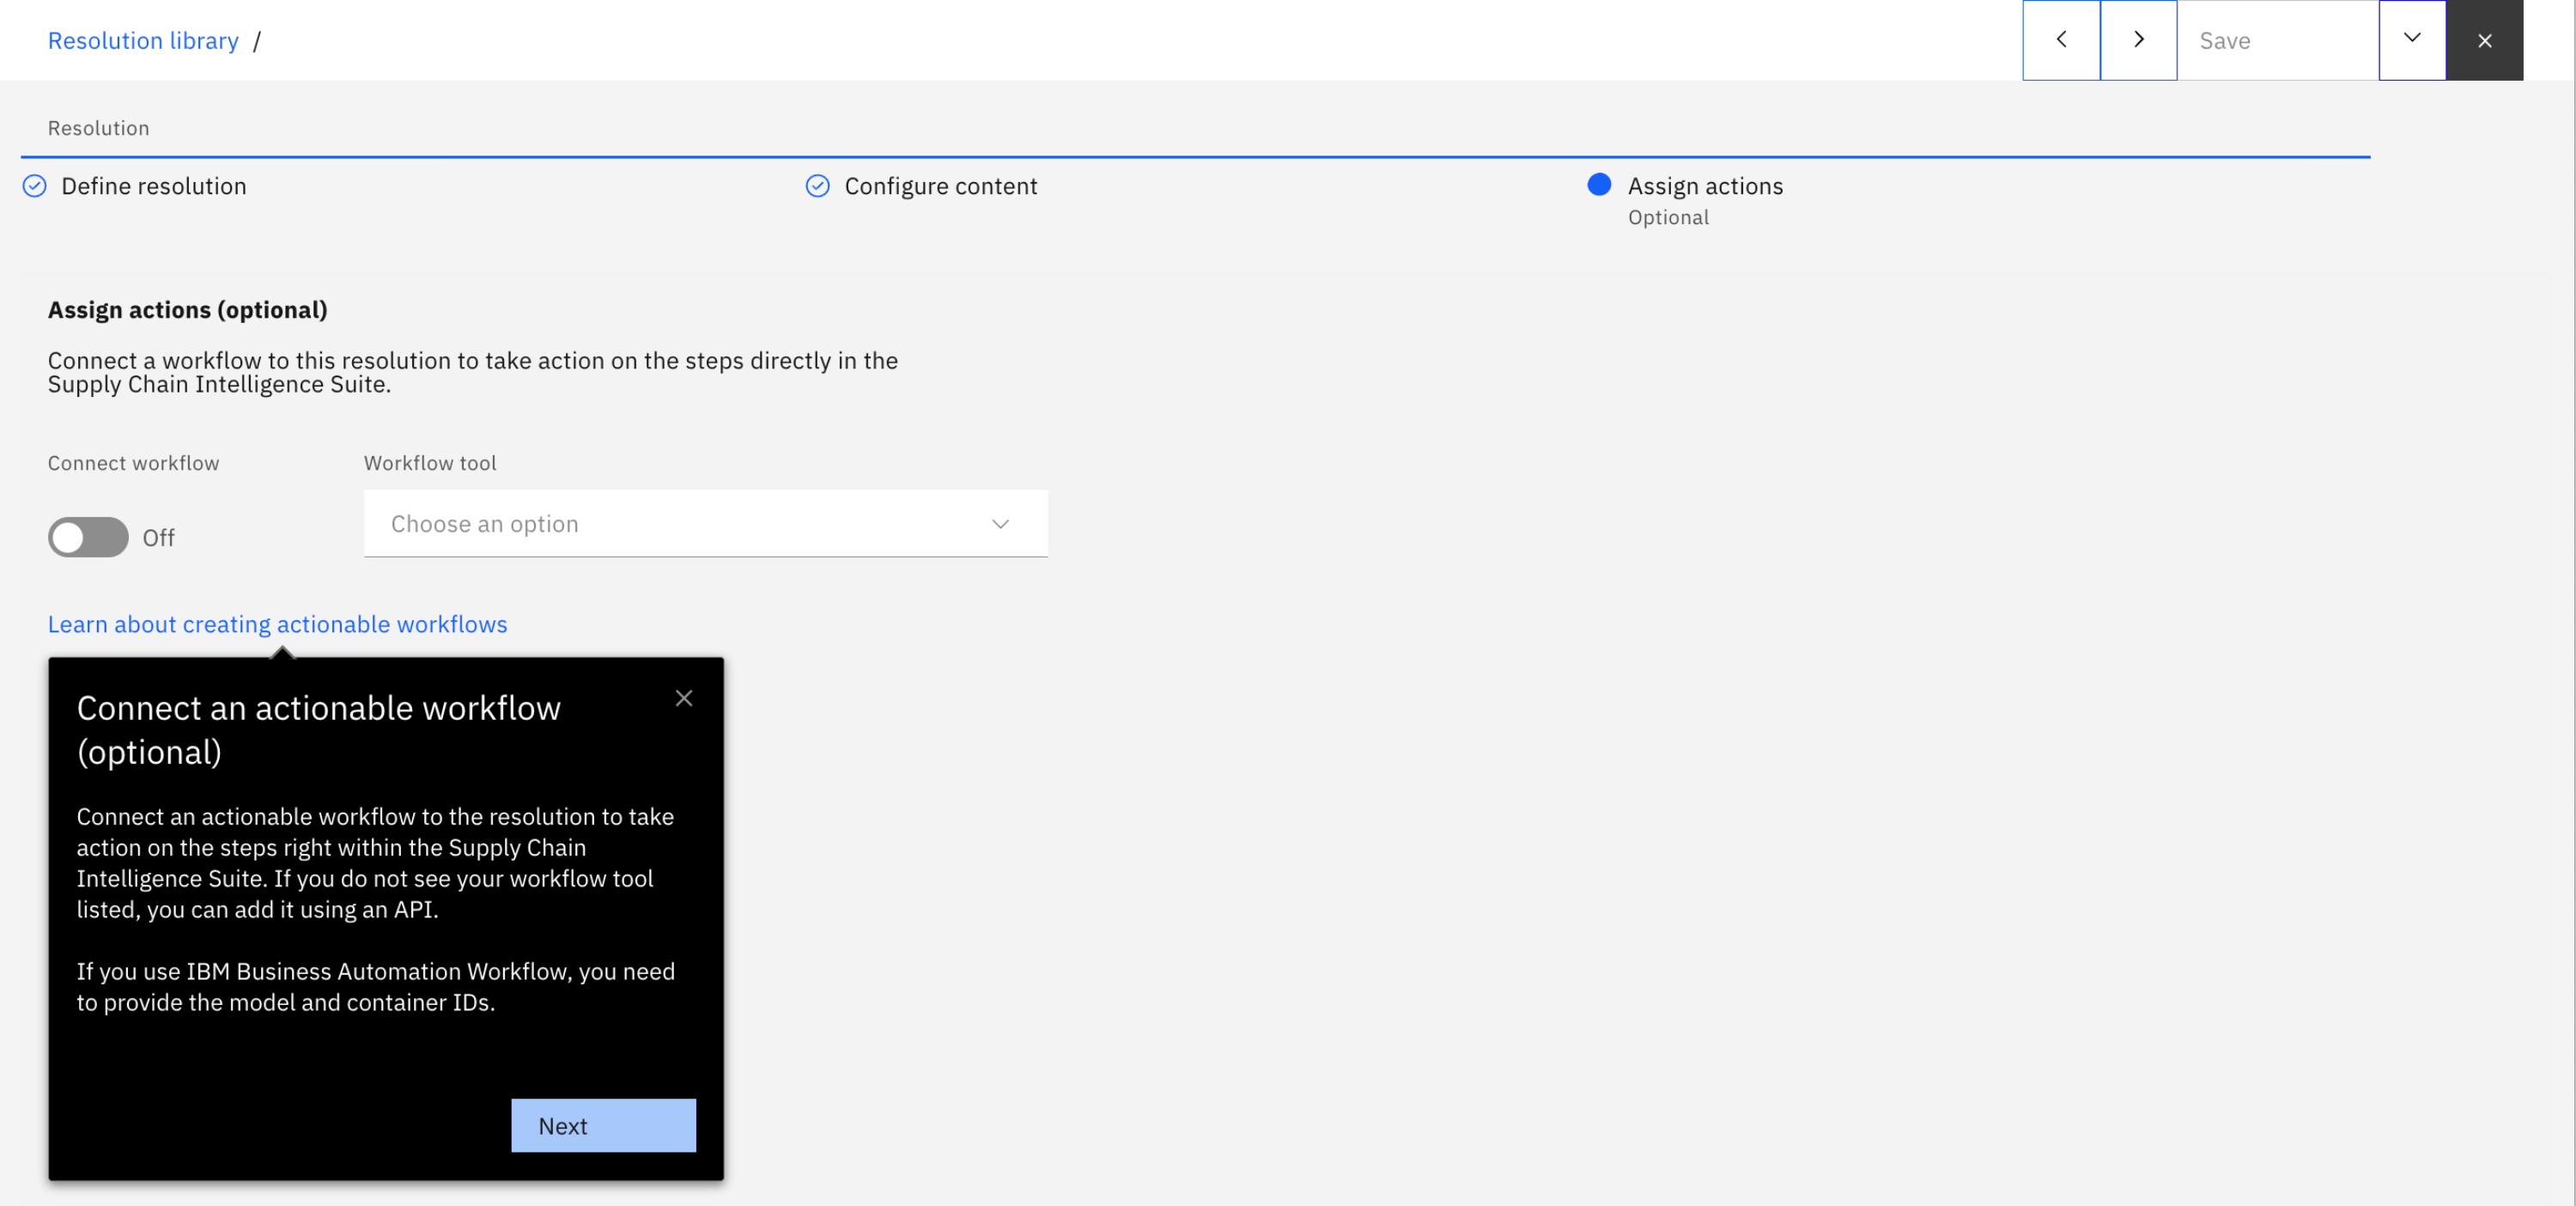Open the Resolution library breadcrumb link
This screenshot has height=1206, width=2576.
click(x=143, y=40)
